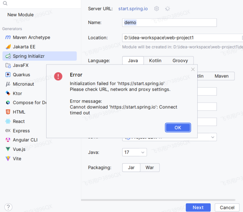This screenshot has height=212, width=243.
Task: Click the Compose for Desktop icon
Action: (x=8, y=103)
